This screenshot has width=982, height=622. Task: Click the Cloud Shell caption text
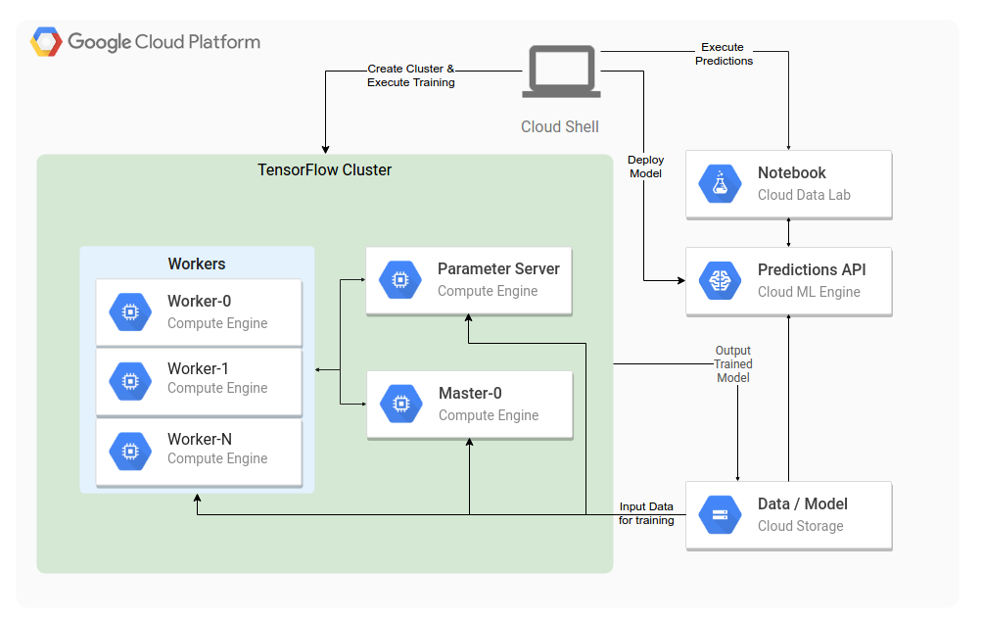click(x=560, y=127)
